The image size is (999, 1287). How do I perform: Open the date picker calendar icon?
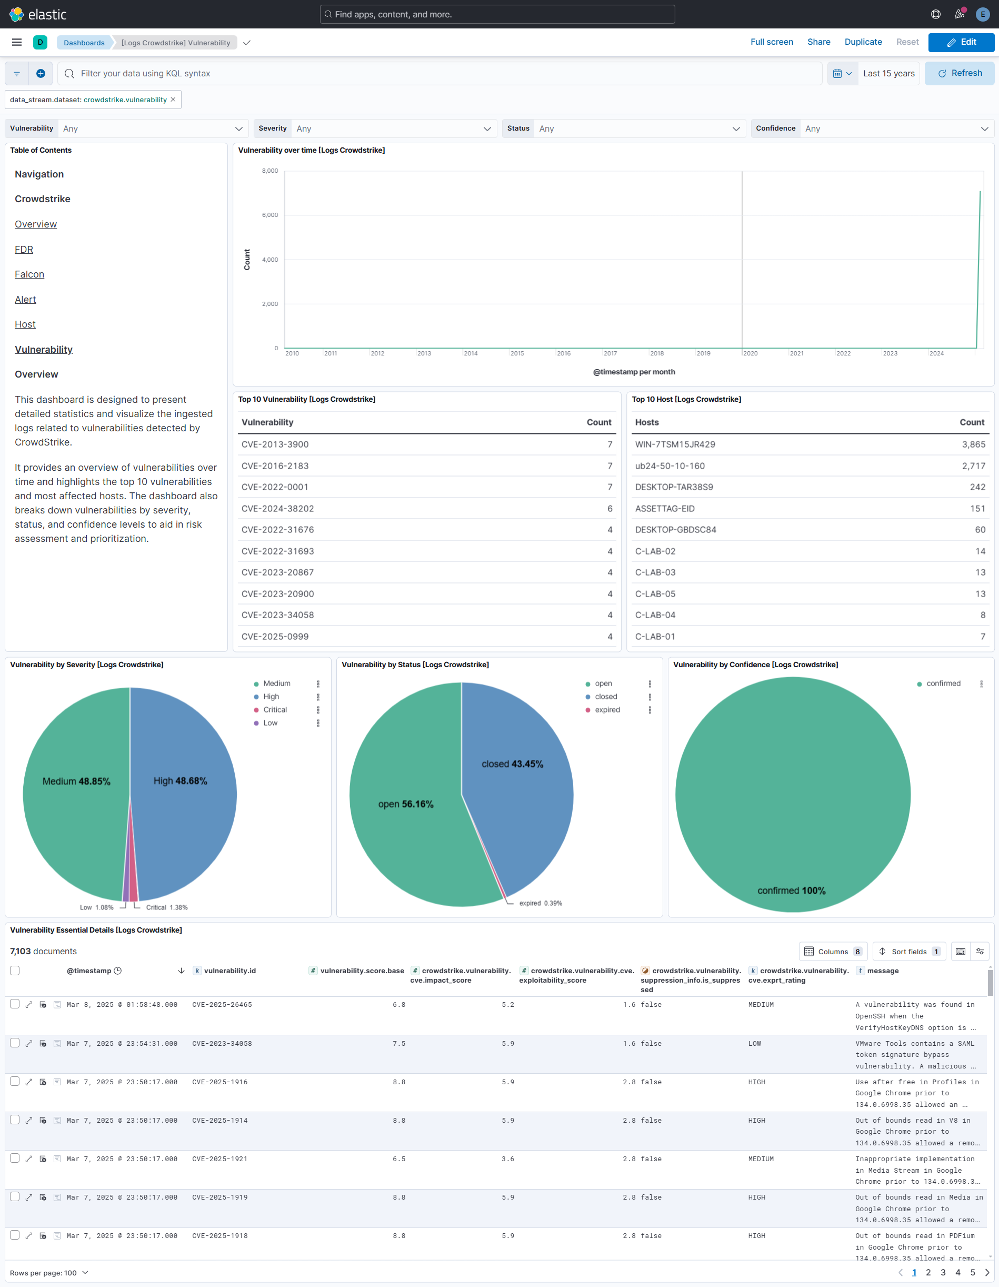point(839,73)
